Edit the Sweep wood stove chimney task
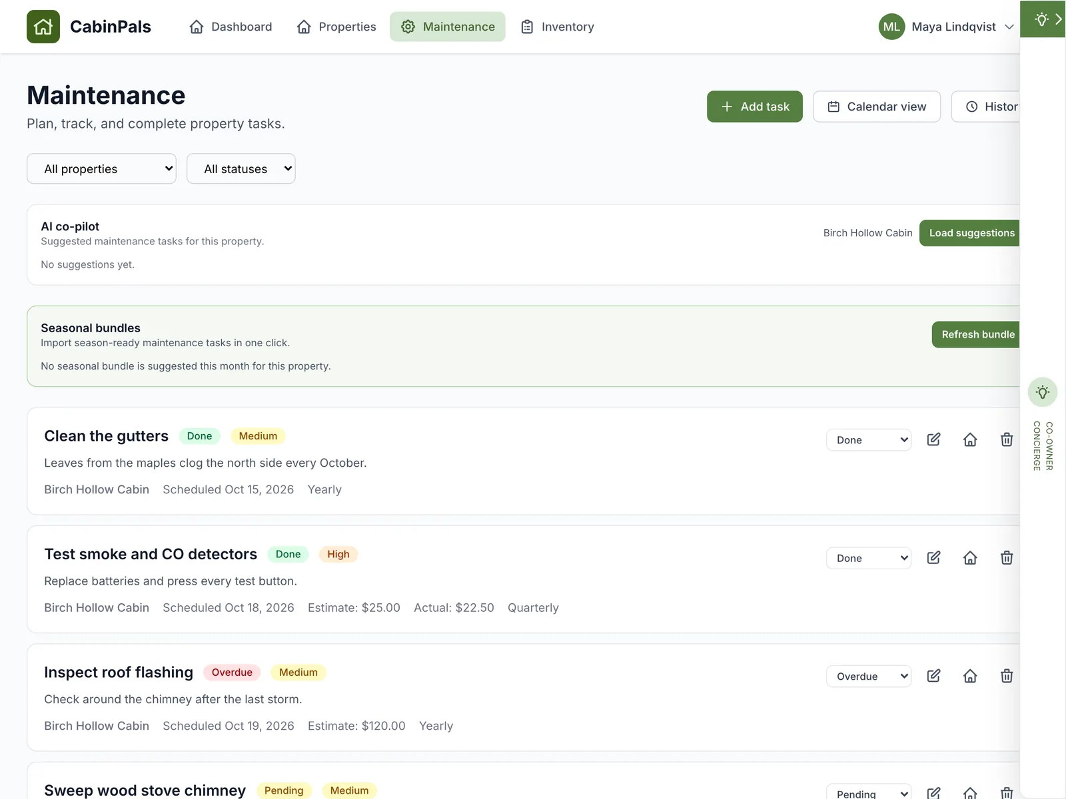 pos(934,792)
